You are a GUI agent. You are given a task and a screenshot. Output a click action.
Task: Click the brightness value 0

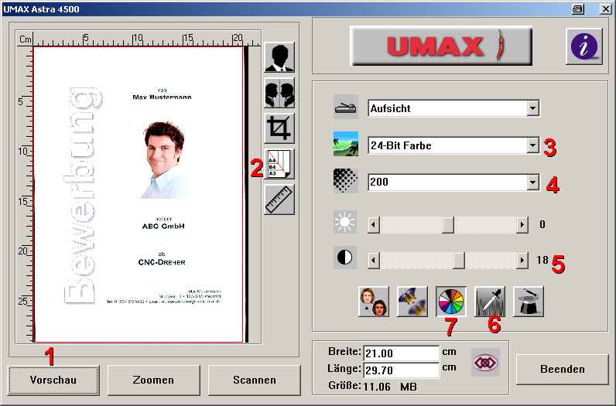542,224
